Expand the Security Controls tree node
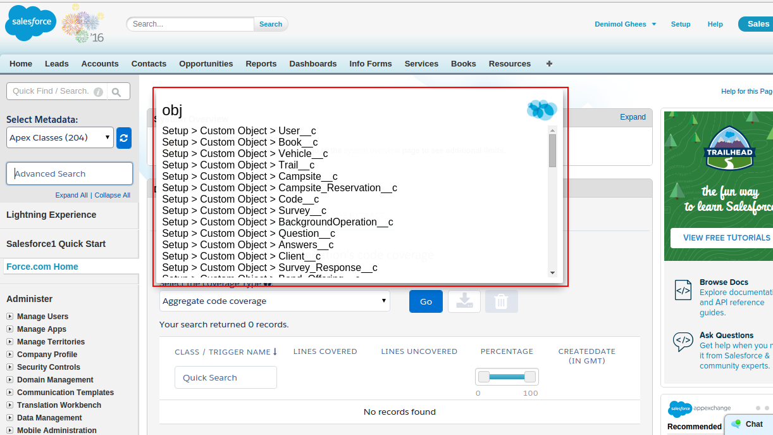The height and width of the screenshot is (435, 773). point(10,367)
